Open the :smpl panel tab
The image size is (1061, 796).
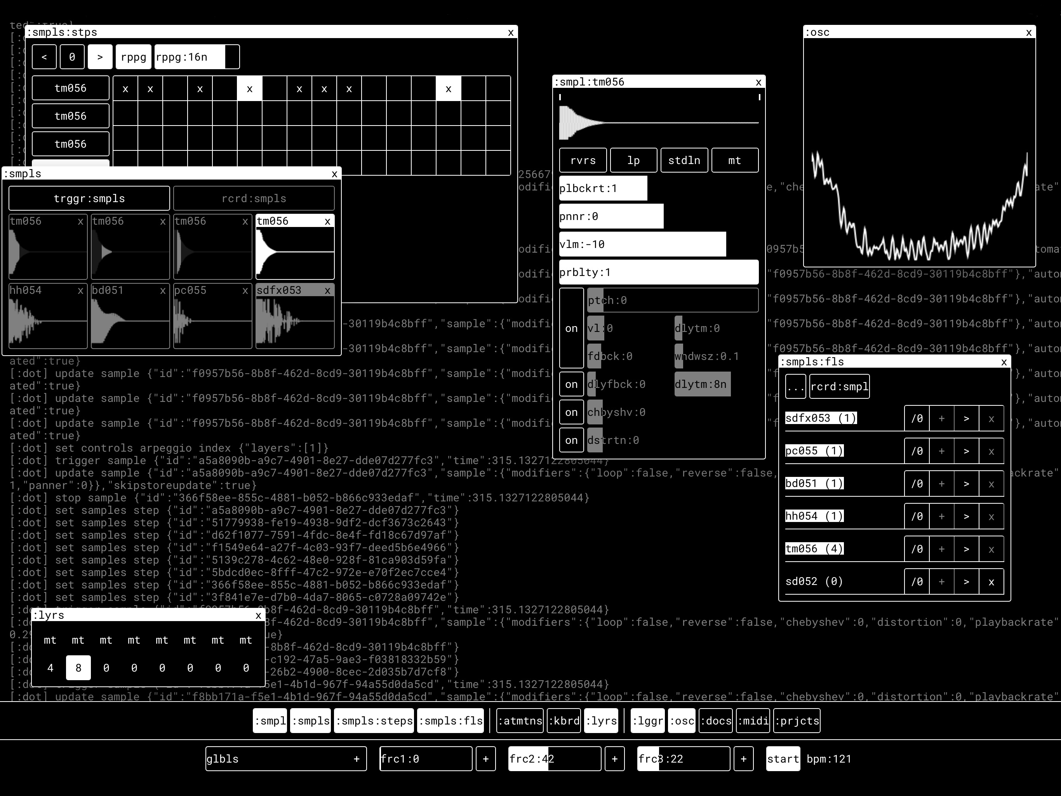click(x=270, y=721)
